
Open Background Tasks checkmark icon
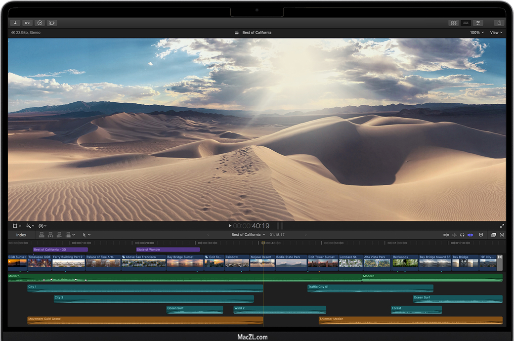click(x=40, y=23)
